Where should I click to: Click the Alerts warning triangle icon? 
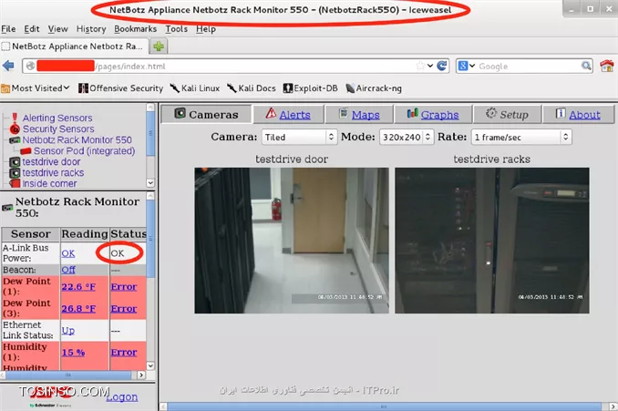point(271,114)
